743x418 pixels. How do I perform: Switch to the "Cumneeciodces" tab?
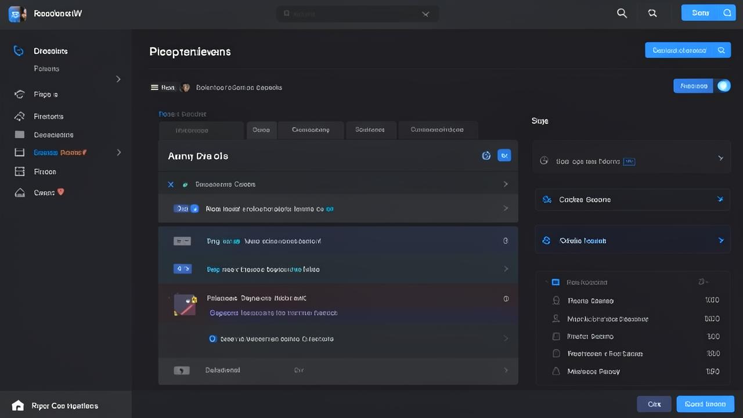click(437, 130)
